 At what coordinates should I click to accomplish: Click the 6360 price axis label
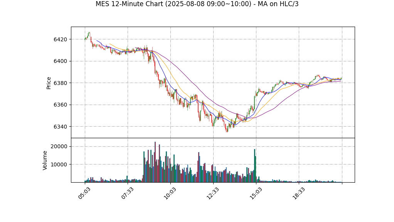click(60, 105)
